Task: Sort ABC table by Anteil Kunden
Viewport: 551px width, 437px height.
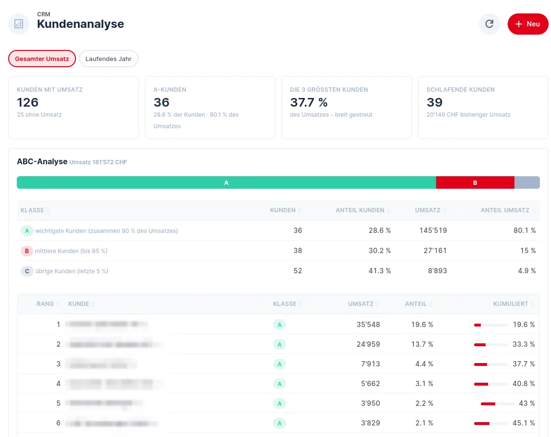Action: (363, 210)
